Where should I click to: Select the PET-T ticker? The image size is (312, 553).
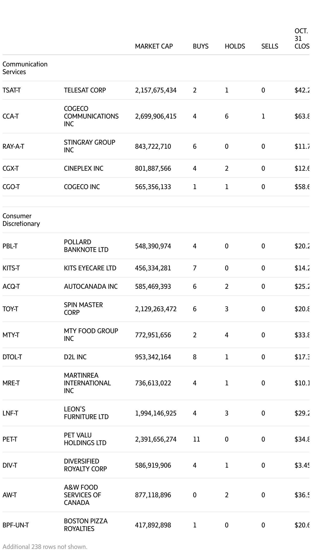[x=10, y=439]
